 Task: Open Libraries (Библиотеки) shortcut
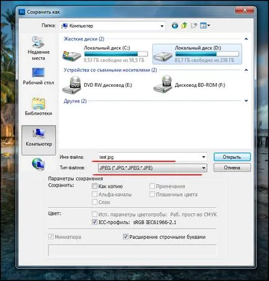[x=38, y=107]
